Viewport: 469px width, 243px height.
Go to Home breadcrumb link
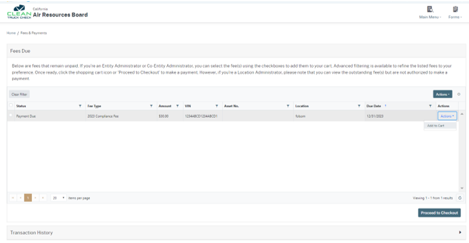pyautogui.click(x=11, y=33)
